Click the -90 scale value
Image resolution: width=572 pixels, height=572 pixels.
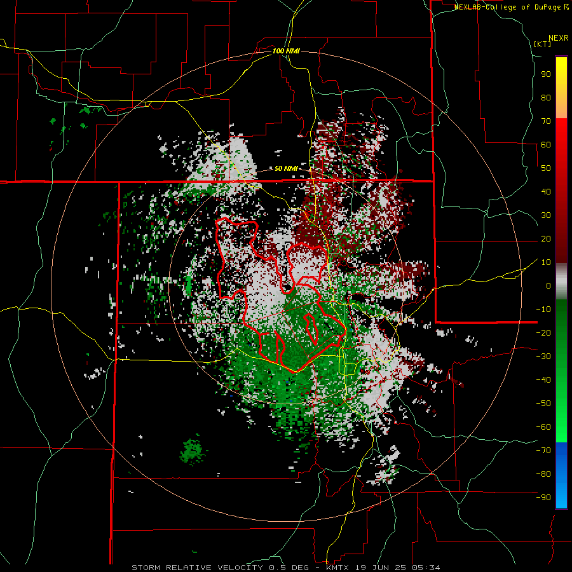[543, 498]
